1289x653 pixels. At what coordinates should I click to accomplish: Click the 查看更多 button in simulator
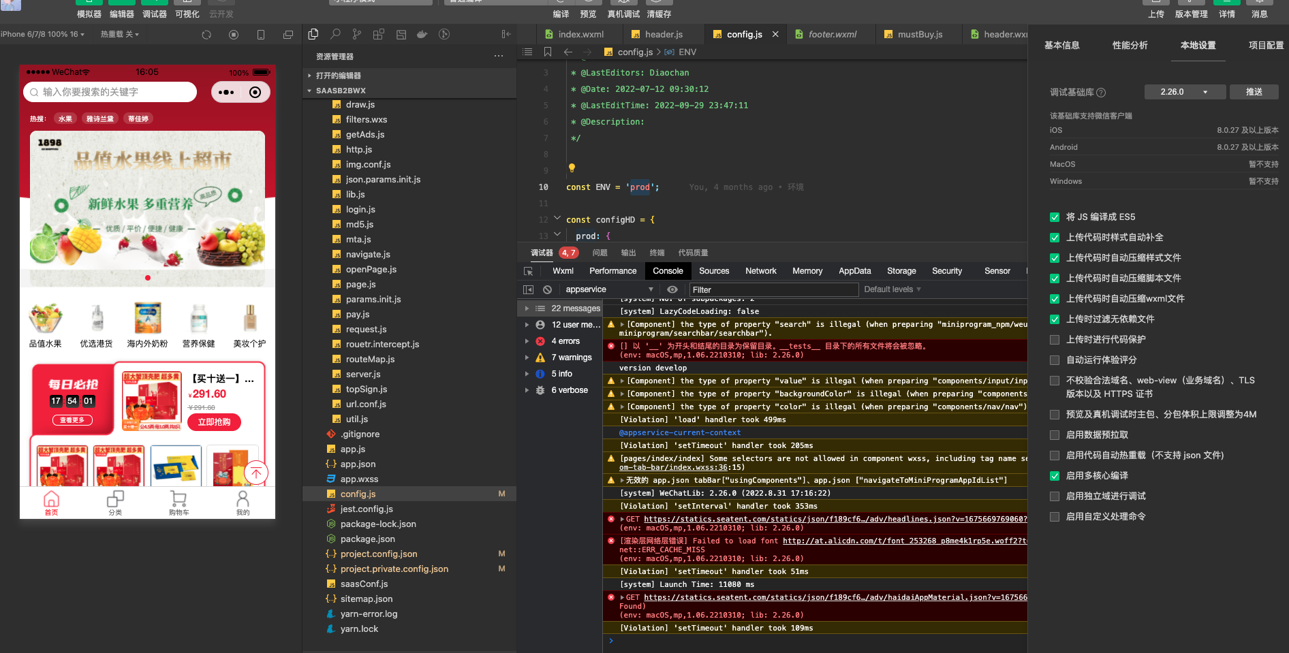point(72,420)
